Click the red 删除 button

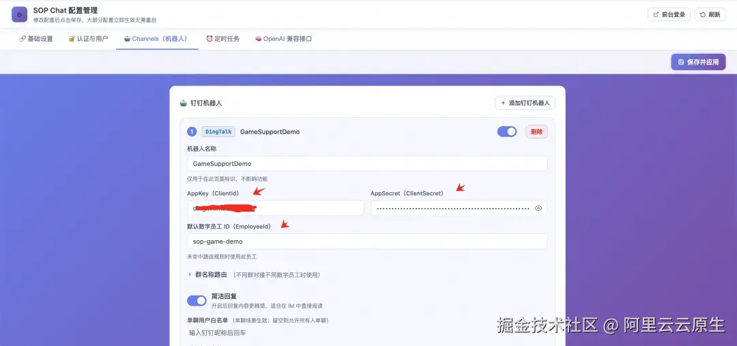coord(536,132)
